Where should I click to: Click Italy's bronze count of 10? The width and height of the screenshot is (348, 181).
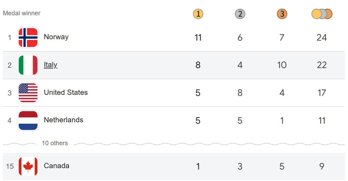pyautogui.click(x=282, y=65)
